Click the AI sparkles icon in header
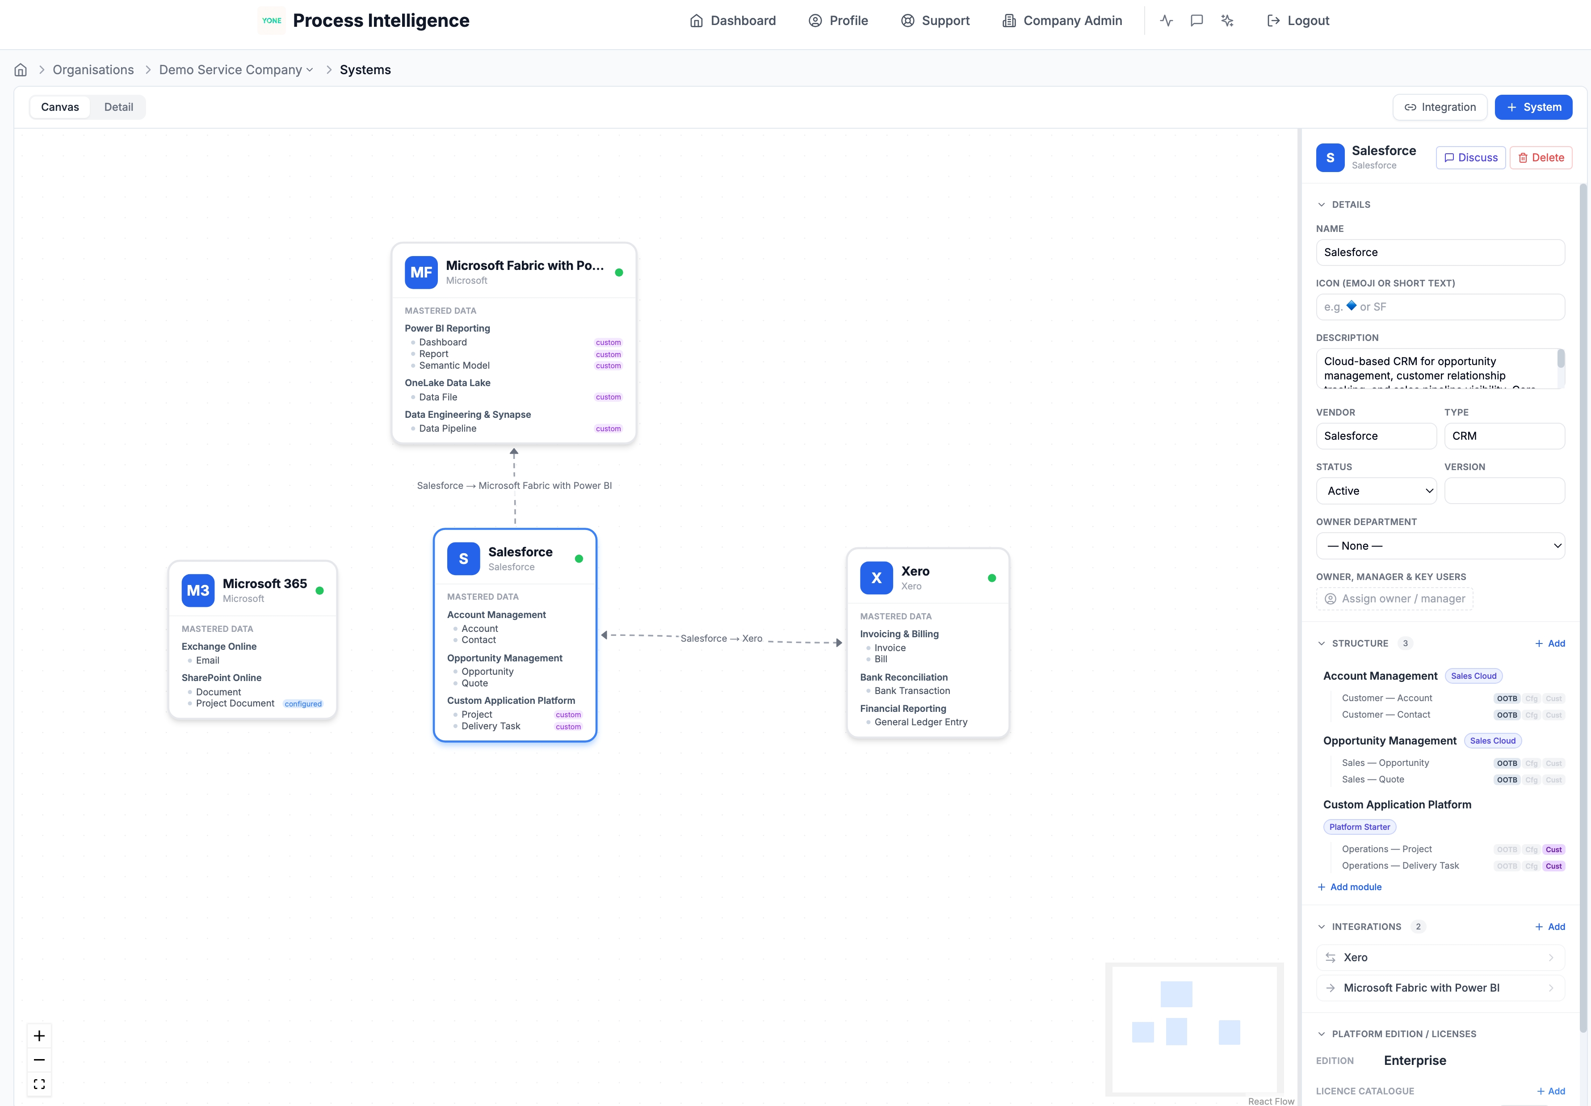This screenshot has height=1106, width=1591. 1227,21
